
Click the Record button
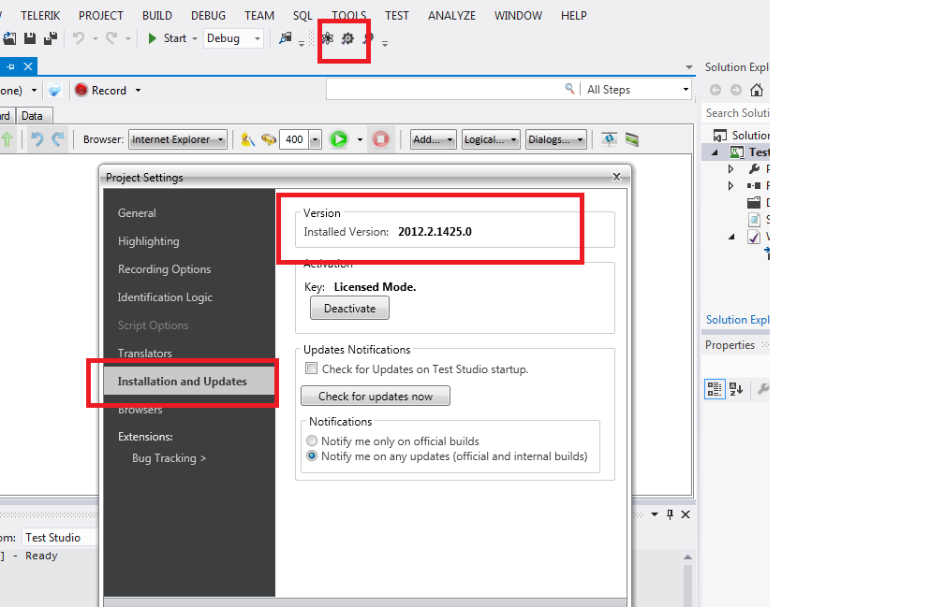(100, 90)
